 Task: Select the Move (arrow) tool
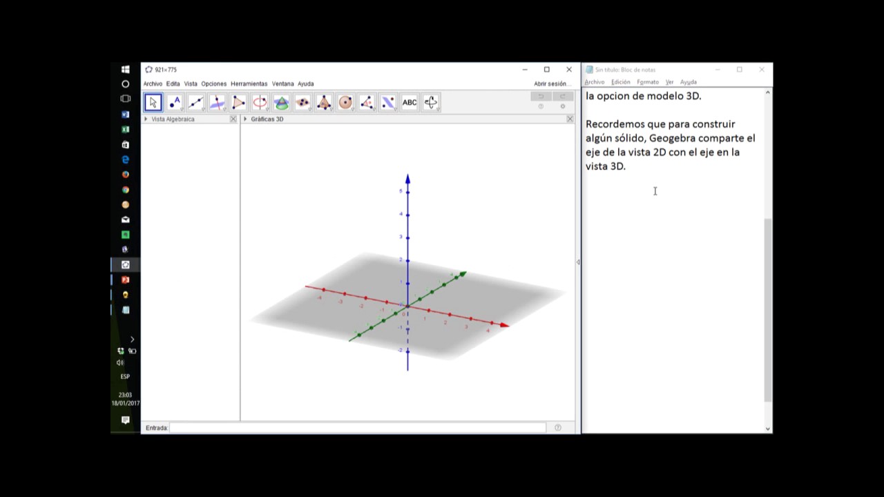coord(153,103)
